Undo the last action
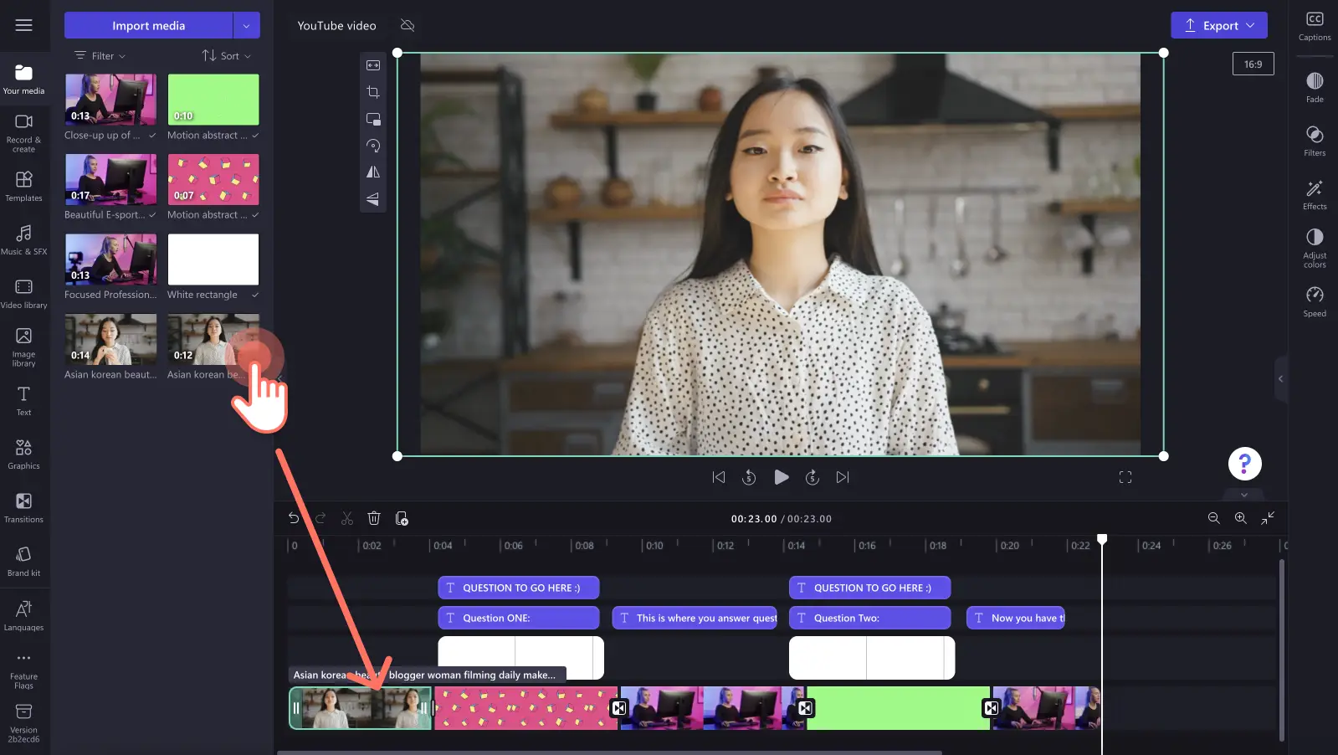Viewport: 1338px width, 755px height. [294, 518]
